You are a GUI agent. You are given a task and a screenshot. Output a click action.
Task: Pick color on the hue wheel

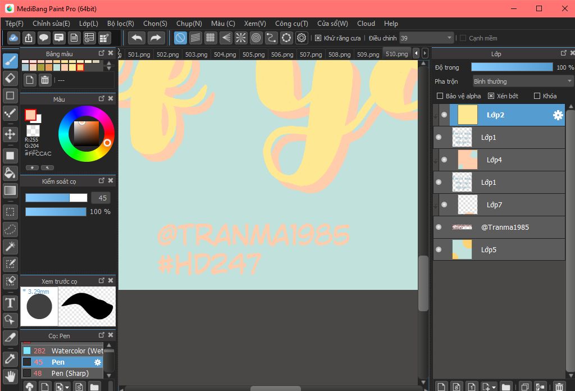coord(86,134)
